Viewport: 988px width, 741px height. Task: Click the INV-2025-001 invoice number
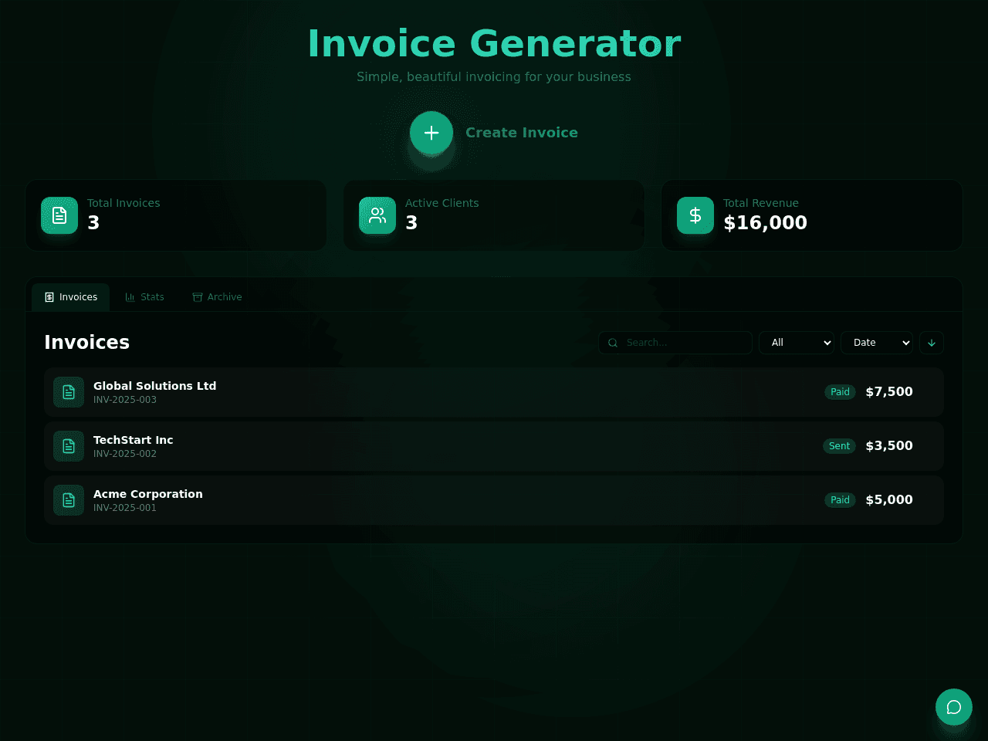click(125, 508)
